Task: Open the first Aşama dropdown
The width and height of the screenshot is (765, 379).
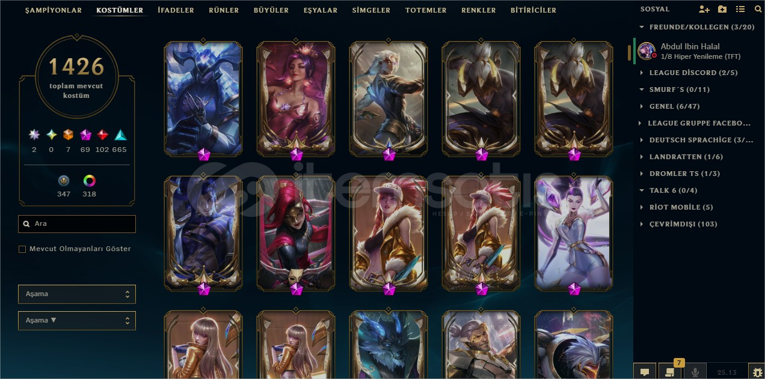Action: [77, 294]
